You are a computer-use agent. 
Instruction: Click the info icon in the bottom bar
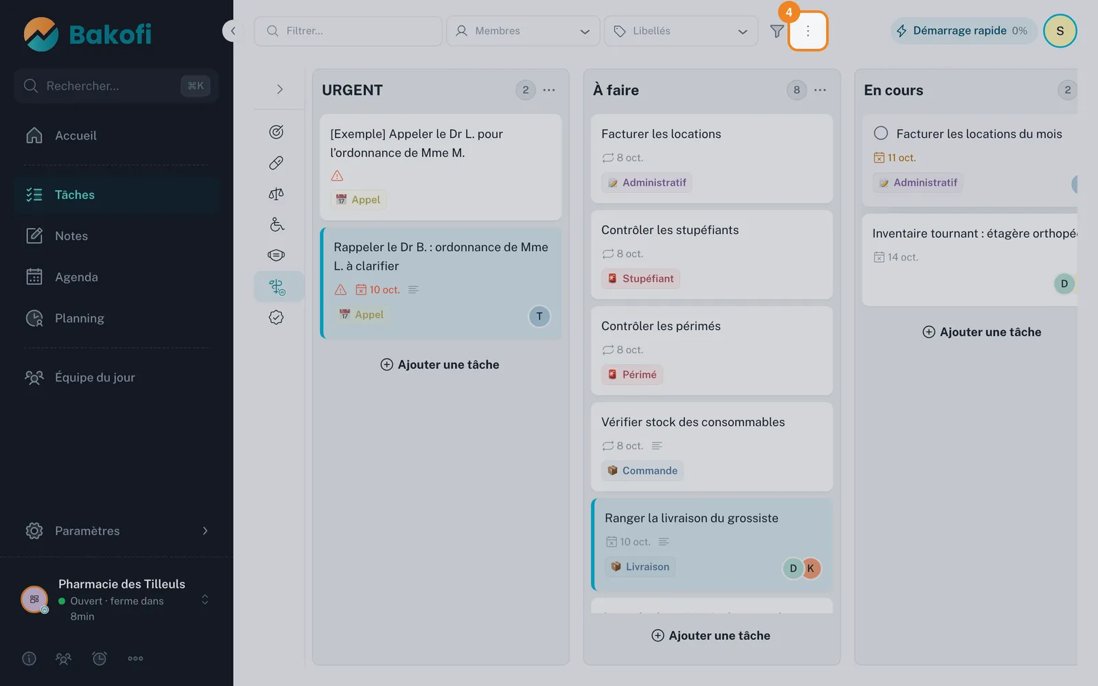point(29,659)
